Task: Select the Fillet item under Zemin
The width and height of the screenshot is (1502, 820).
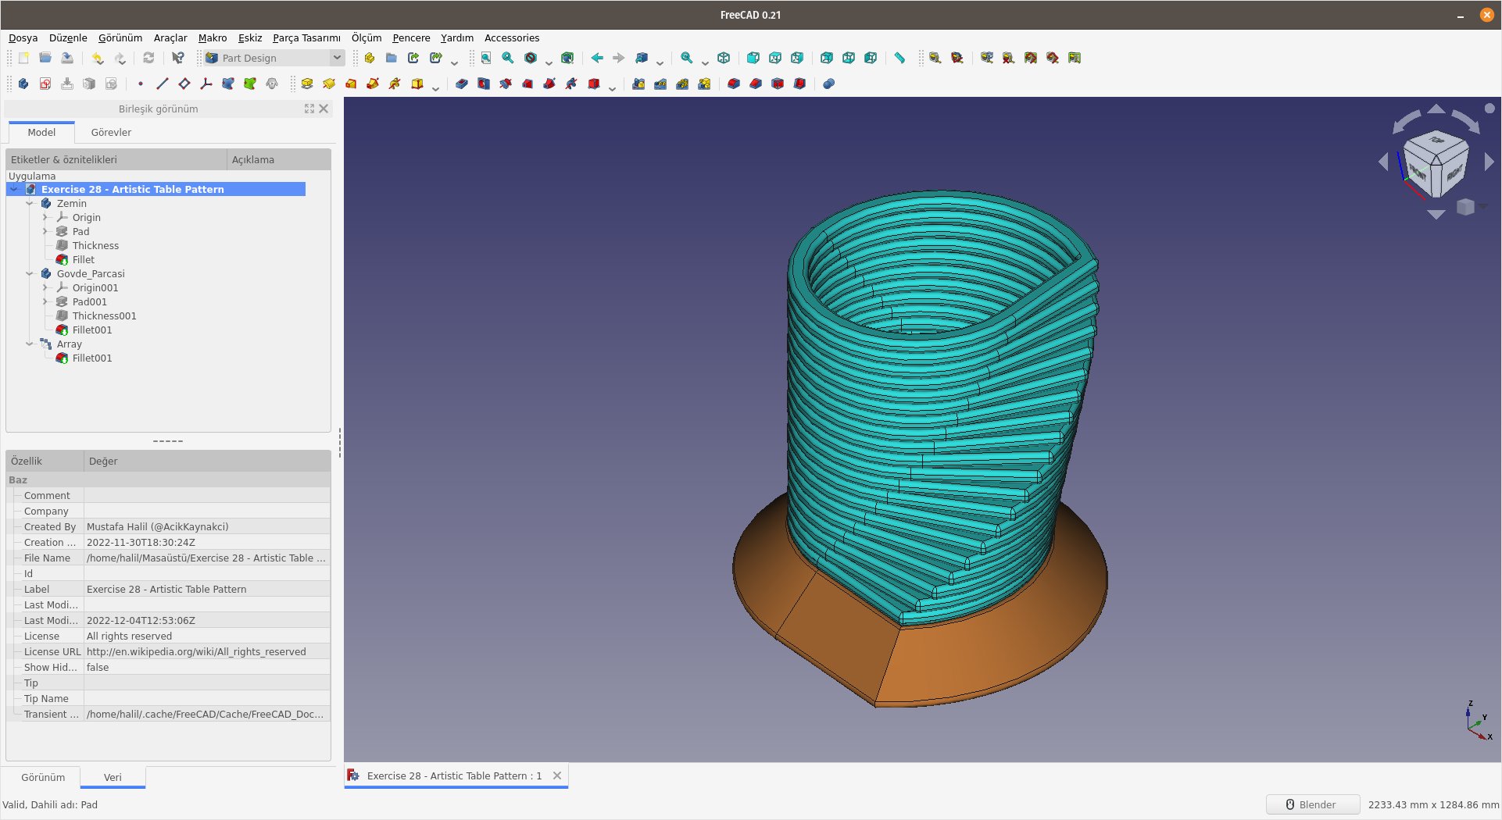Action: [83, 259]
